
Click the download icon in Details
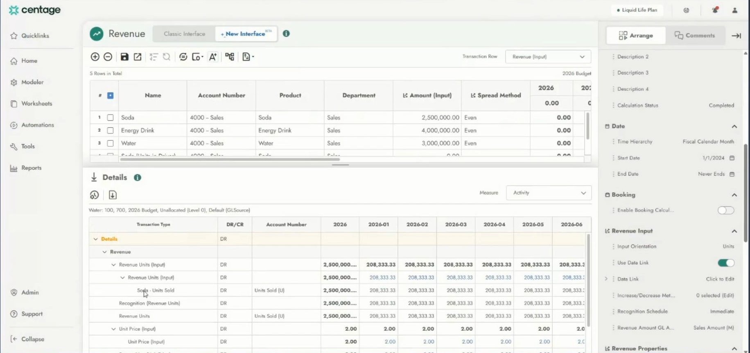(113, 195)
